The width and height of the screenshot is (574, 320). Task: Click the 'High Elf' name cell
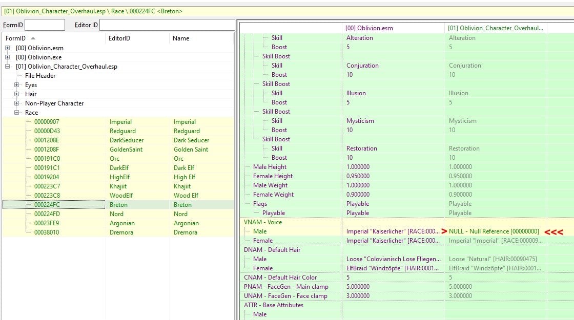[184, 177]
